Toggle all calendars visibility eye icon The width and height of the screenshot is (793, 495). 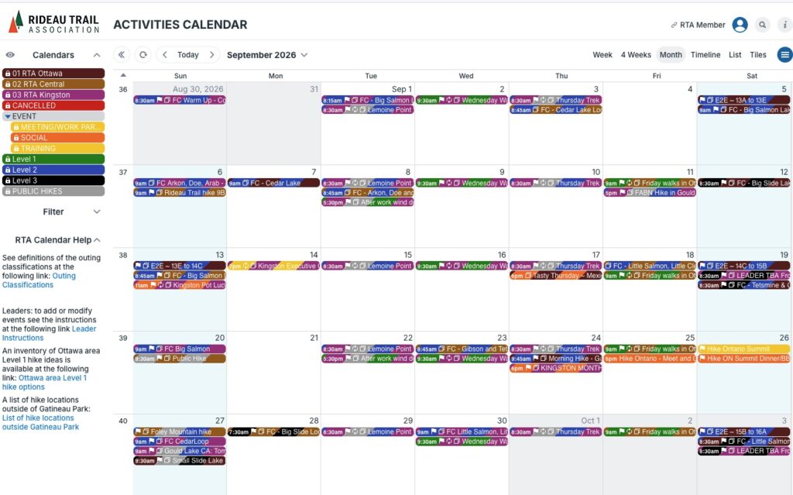pos(10,55)
